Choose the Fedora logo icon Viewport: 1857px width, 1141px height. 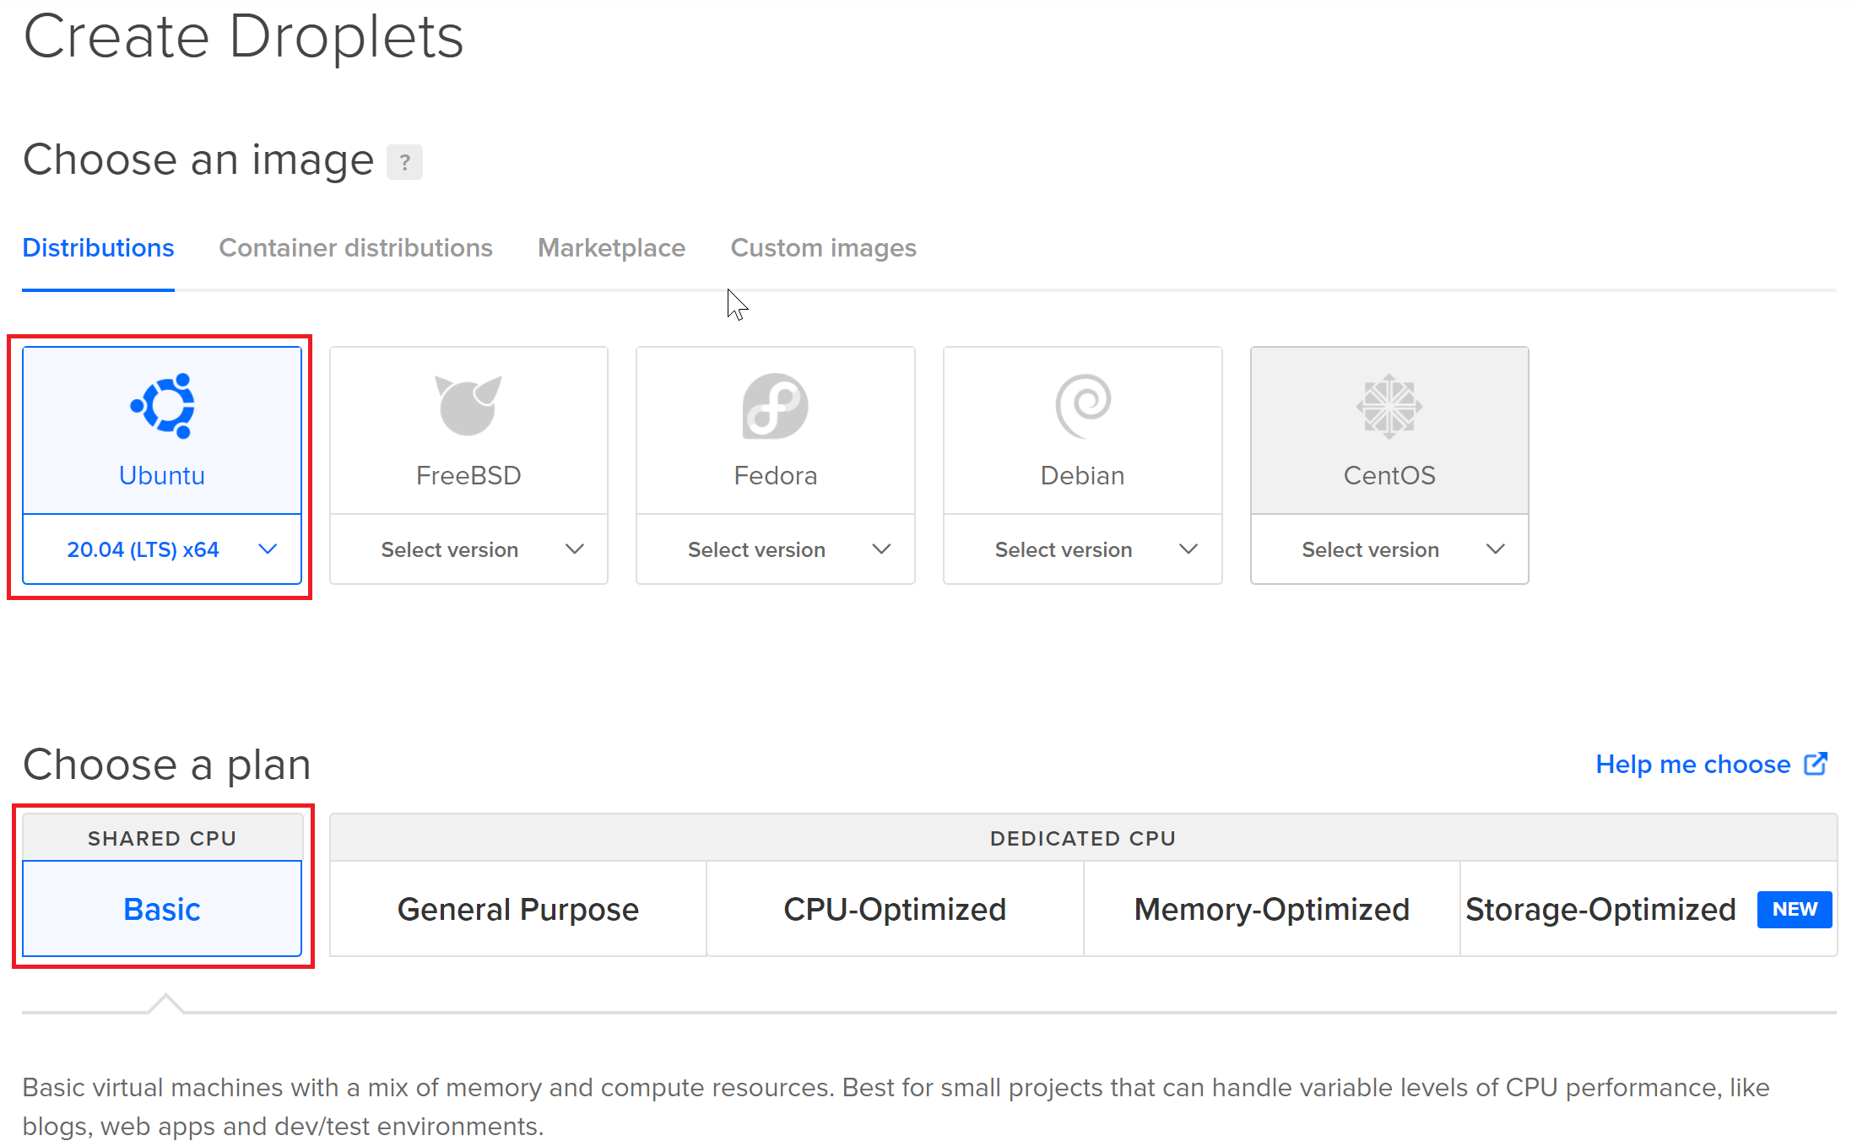tap(775, 406)
